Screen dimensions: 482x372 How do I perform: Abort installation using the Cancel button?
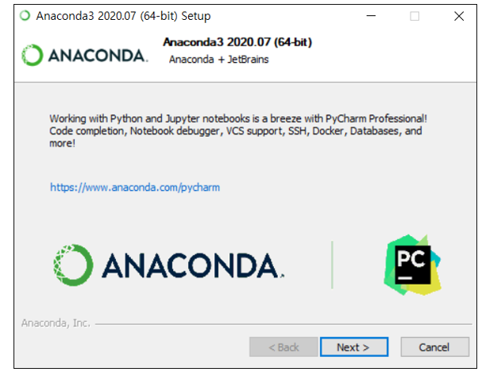pos(434,347)
